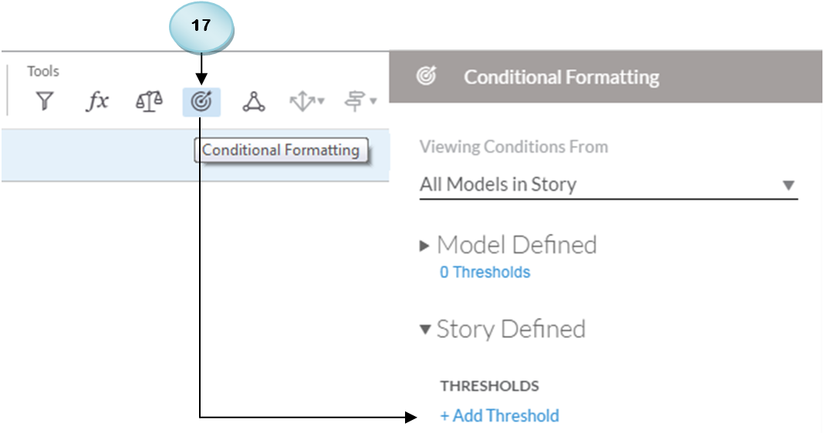This screenshot has height=433, width=824.
Task: Select the funnel Filter tool
Action: click(45, 101)
